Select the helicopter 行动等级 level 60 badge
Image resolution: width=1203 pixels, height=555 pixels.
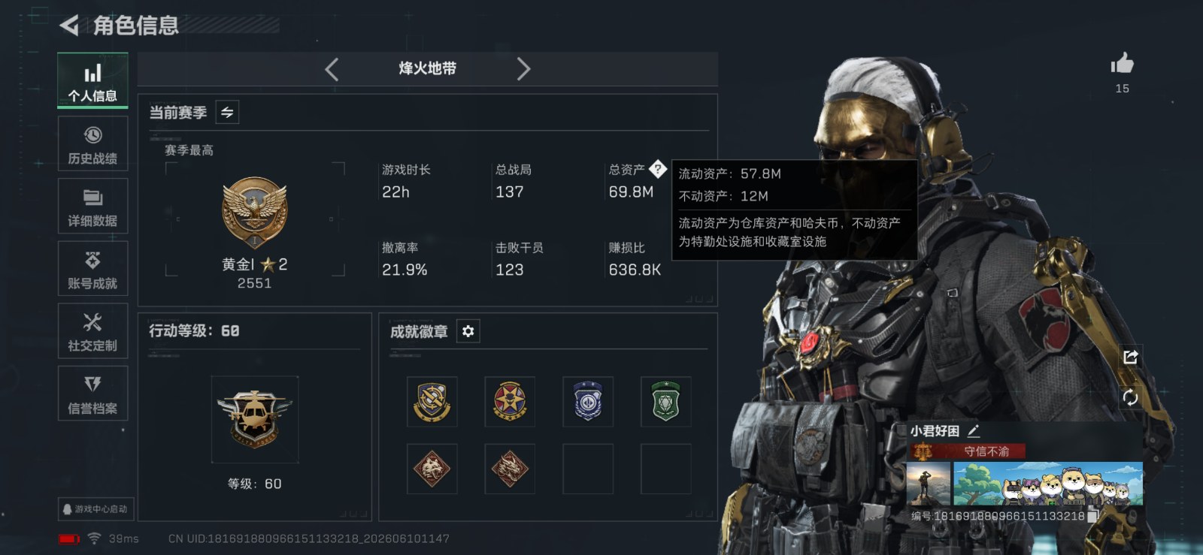(x=254, y=419)
